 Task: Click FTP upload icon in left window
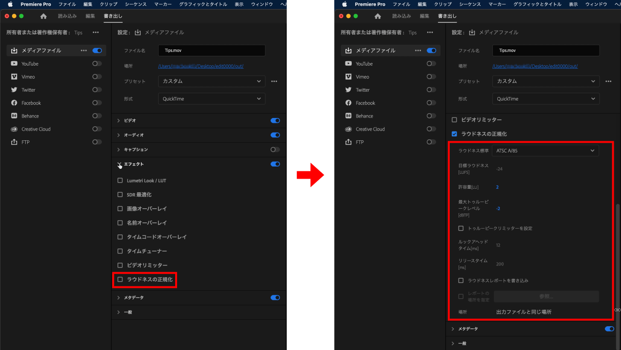14,142
